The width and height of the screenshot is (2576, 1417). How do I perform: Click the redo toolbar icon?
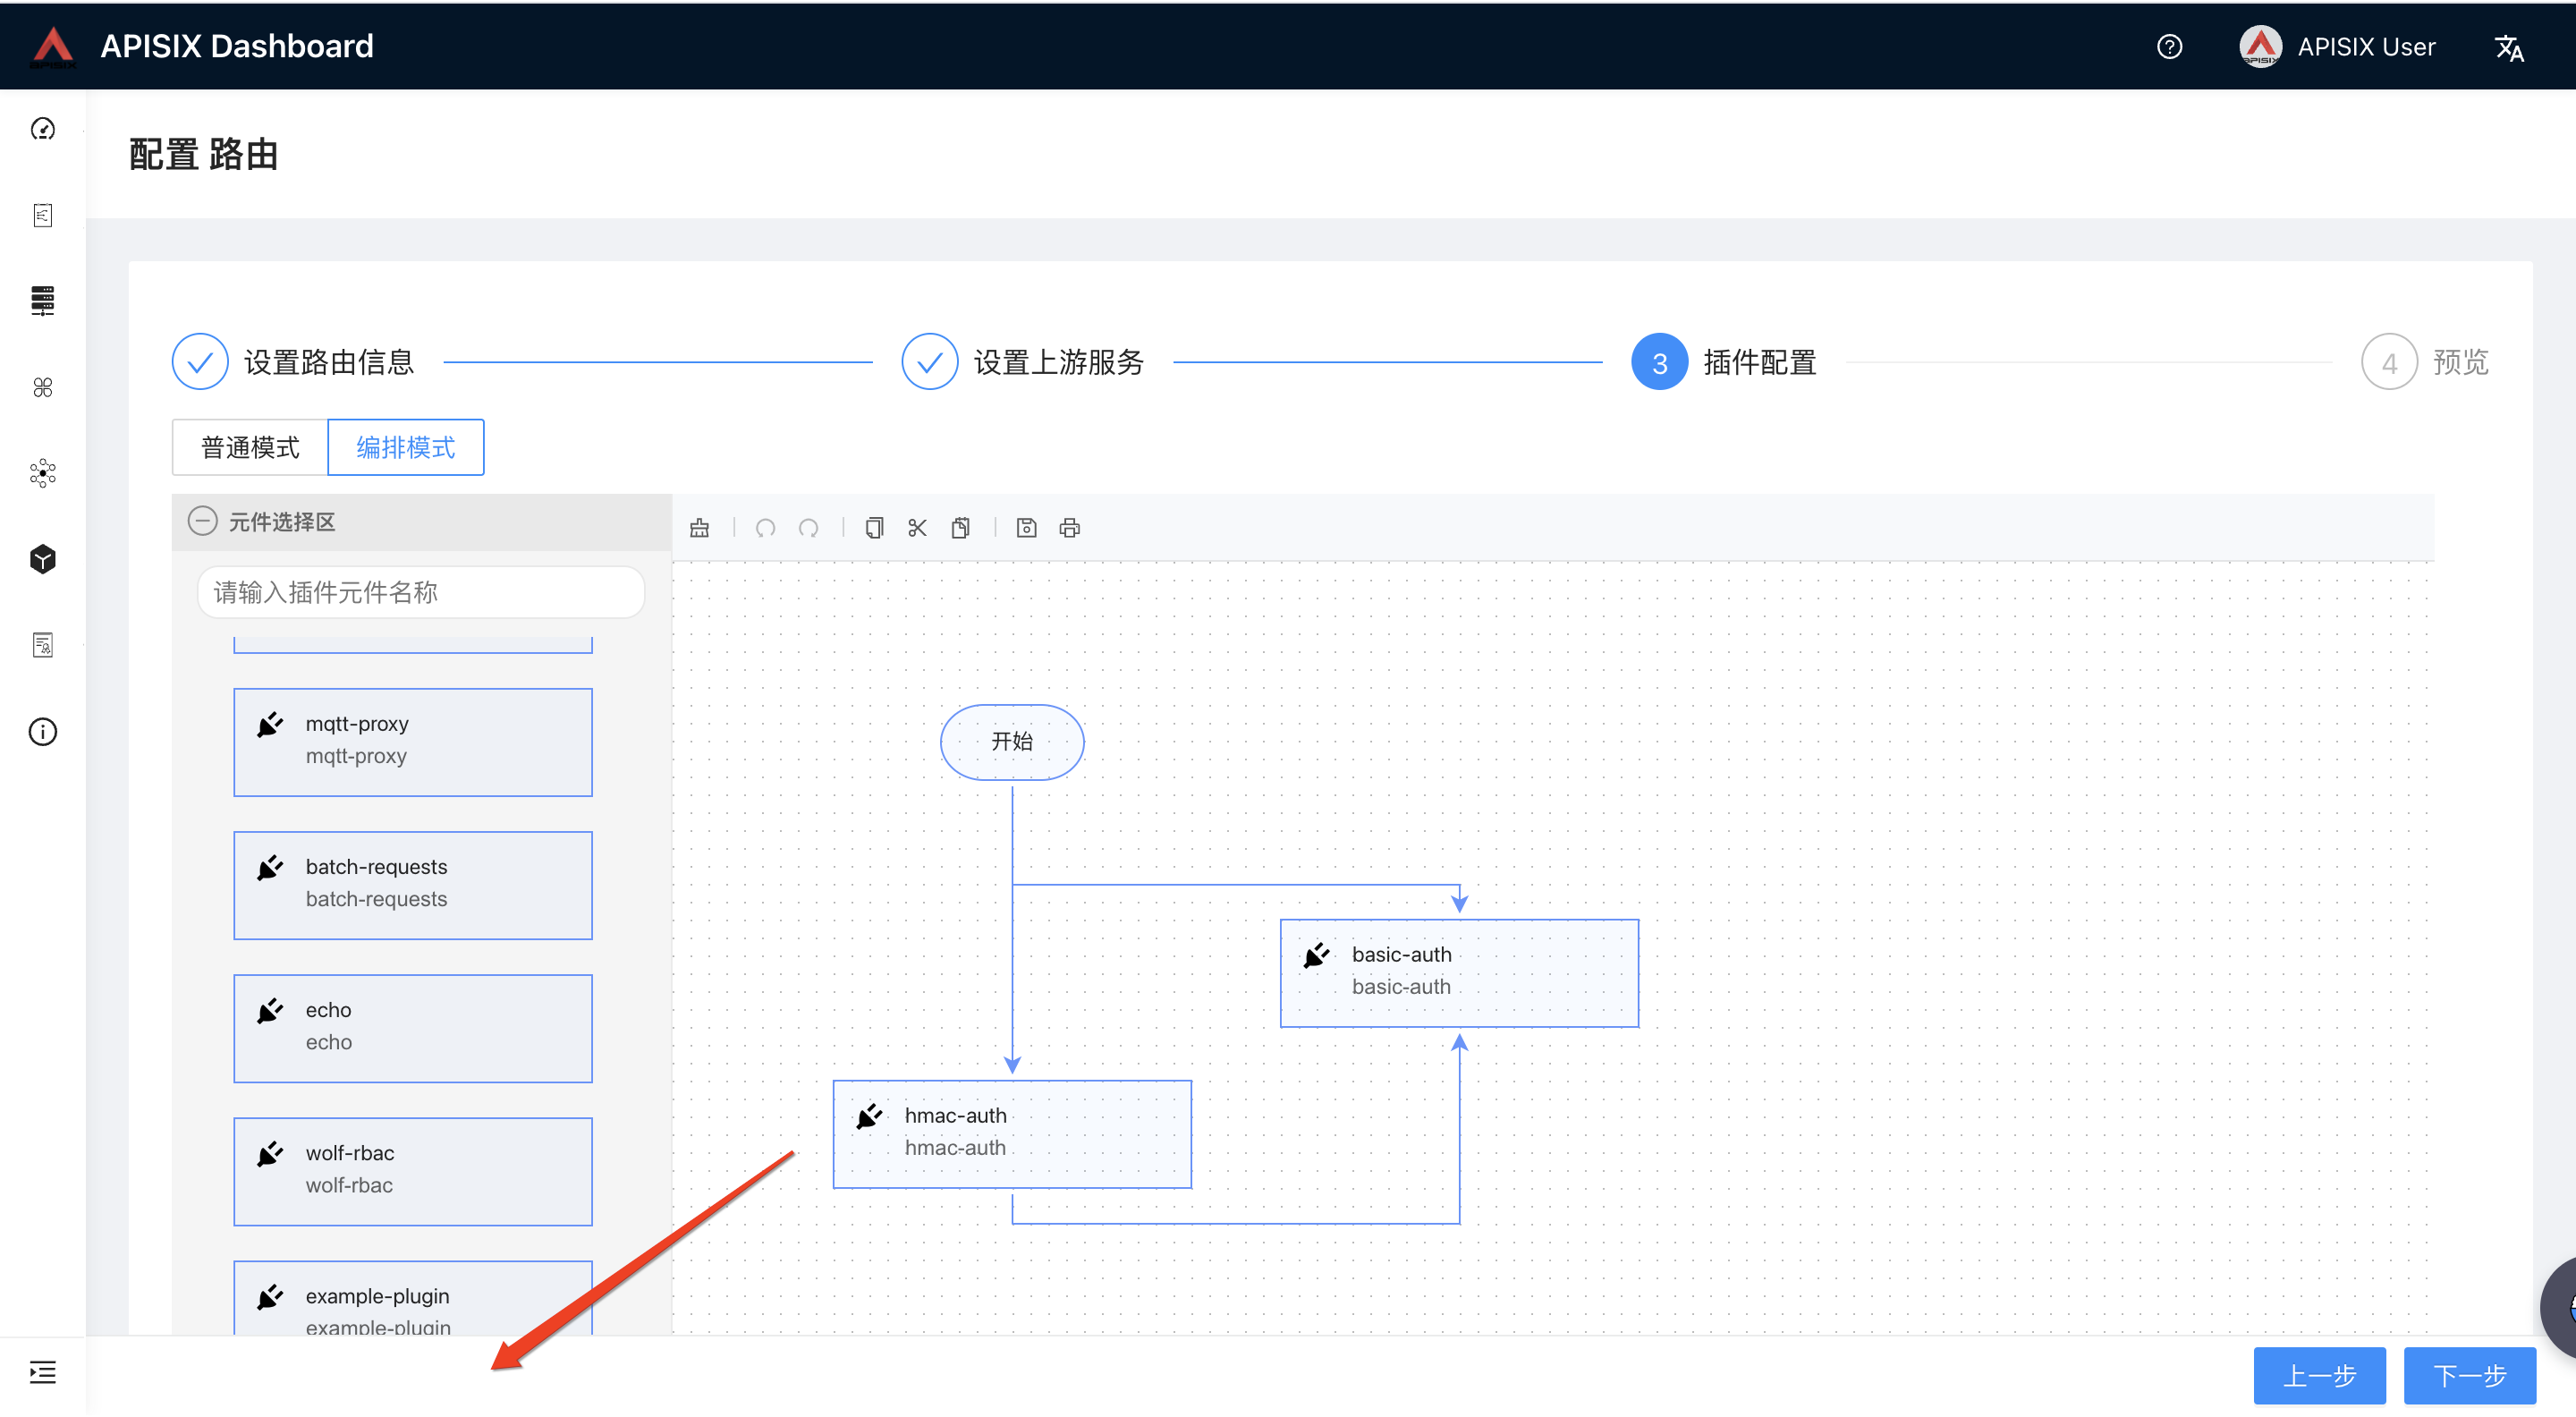coord(808,527)
